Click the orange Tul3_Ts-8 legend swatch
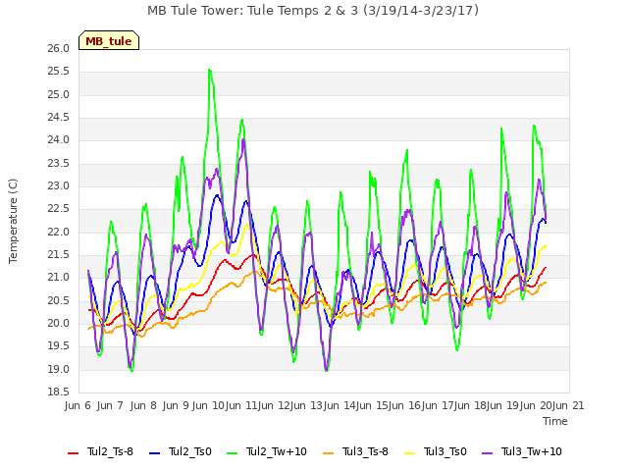Image resolution: width=628 pixels, height=471 pixels. point(328,453)
